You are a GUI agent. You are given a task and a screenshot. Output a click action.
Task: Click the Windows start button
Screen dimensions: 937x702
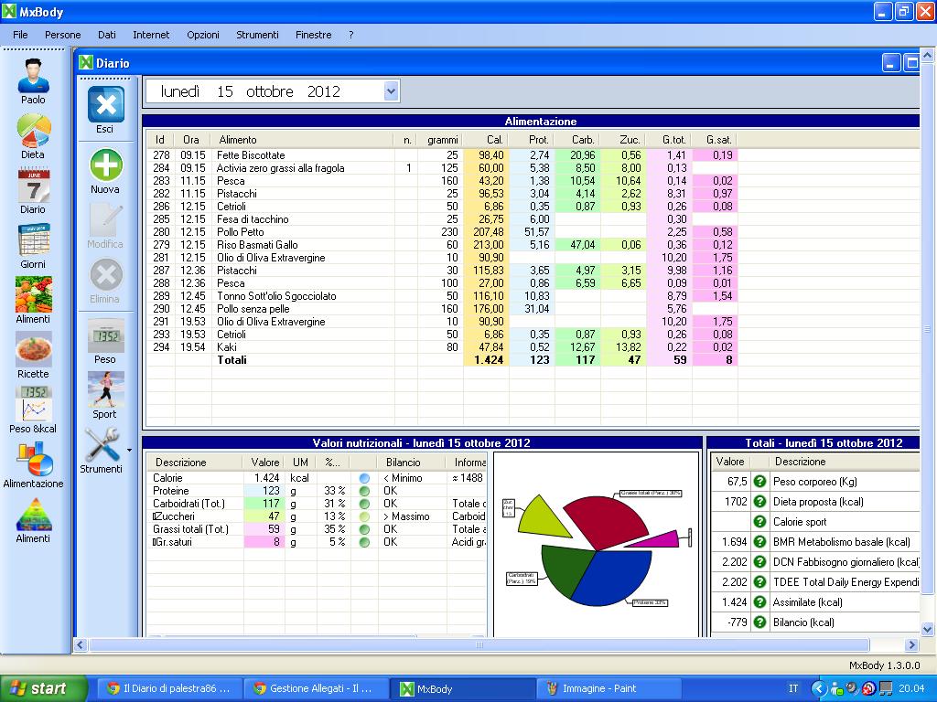pyautogui.click(x=38, y=688)
